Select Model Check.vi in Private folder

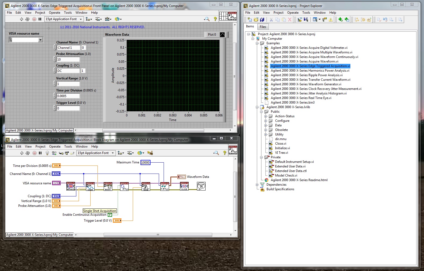[286, 175]
